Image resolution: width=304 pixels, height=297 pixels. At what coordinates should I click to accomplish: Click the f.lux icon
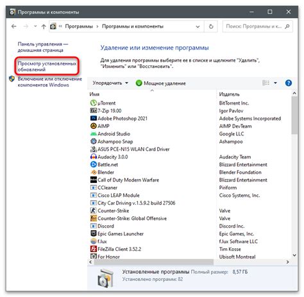pos(94,241)
